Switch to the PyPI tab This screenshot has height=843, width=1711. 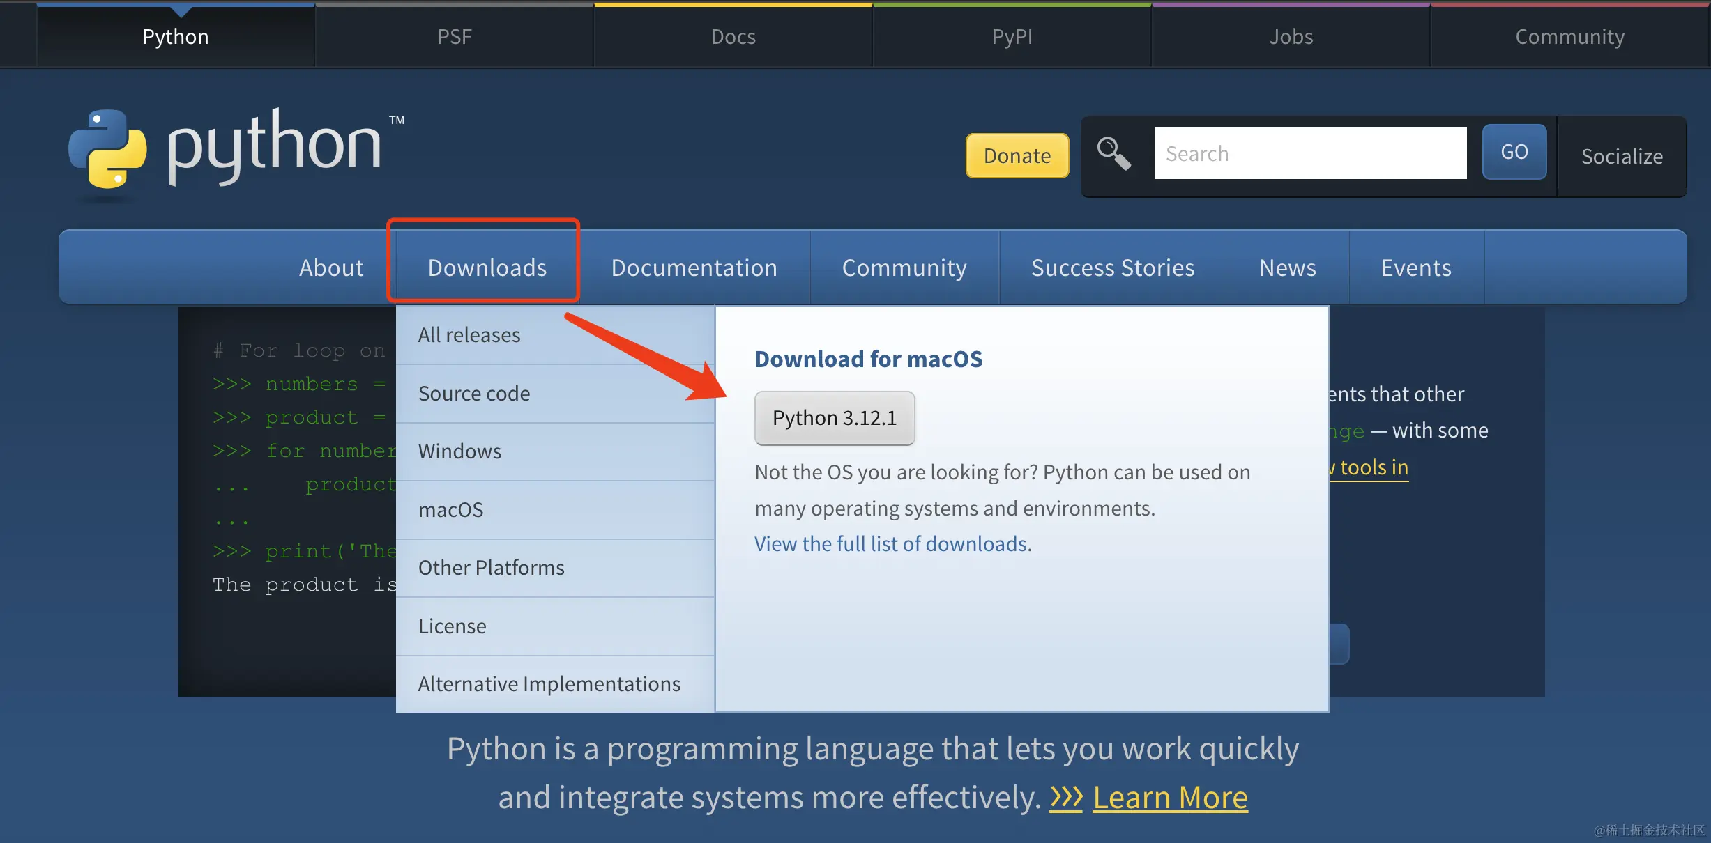(x=1012, y=36)
